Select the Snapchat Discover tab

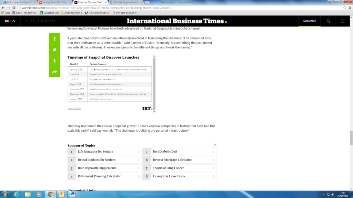pyautogui.click(x=90, y=2)
